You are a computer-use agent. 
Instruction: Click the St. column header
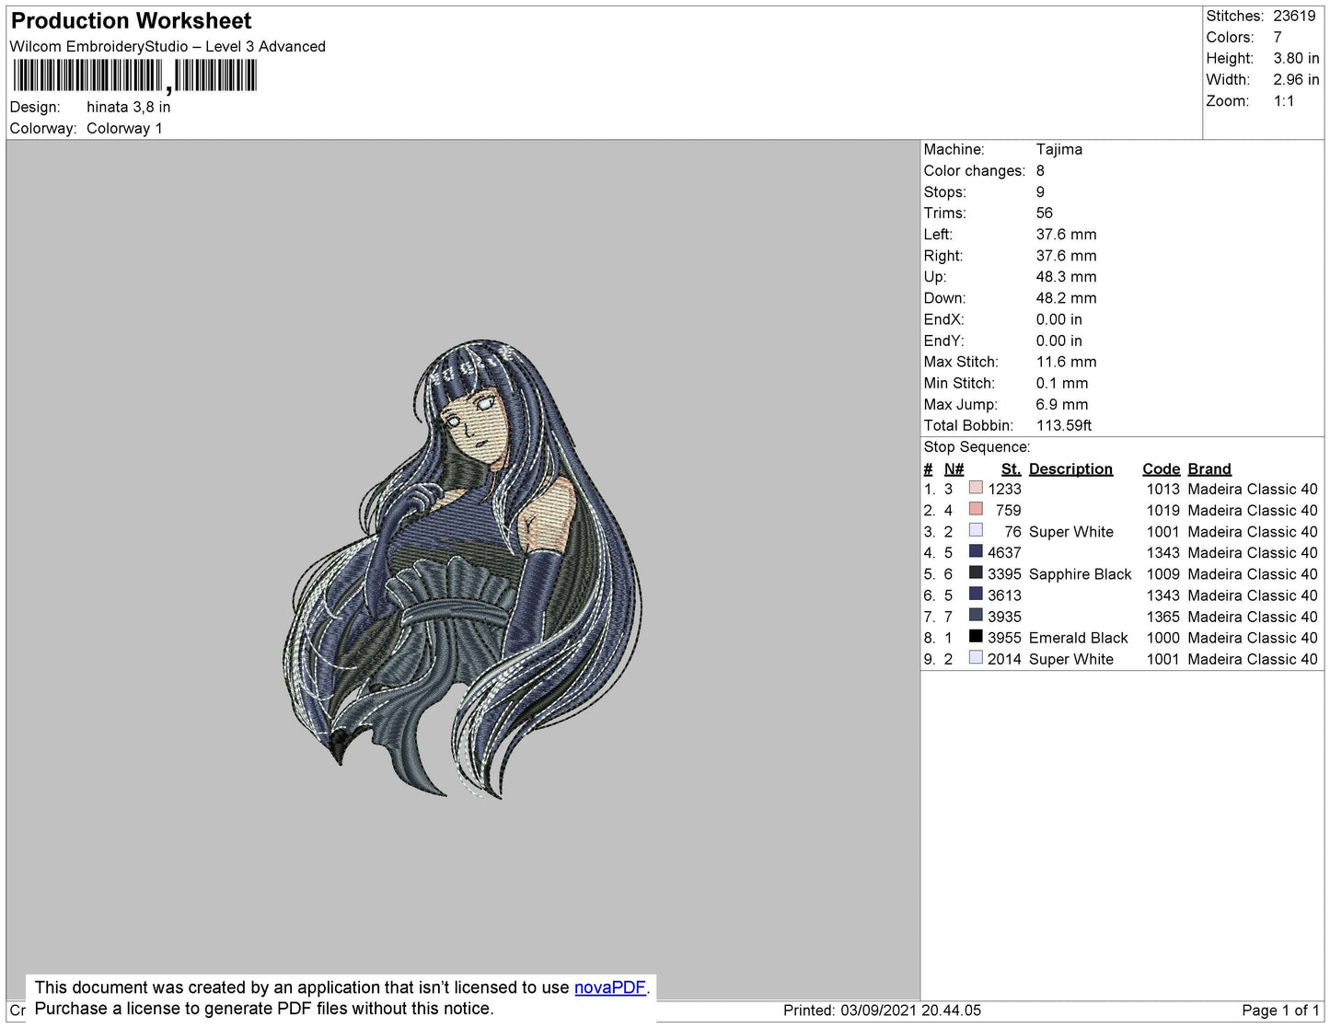point(1011,468)
